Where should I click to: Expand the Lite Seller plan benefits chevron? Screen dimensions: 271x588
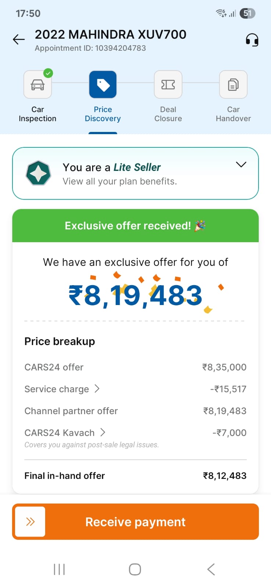point(241,165)
